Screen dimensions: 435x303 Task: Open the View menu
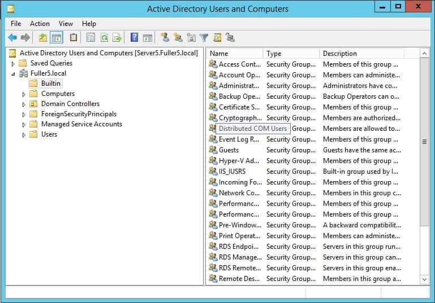(66, 24)
